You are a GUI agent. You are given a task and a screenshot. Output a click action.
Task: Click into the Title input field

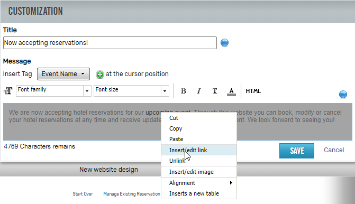coord(110,43)
